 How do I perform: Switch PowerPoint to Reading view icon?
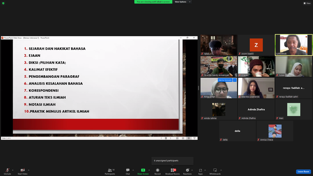click(x=189, y=138)
